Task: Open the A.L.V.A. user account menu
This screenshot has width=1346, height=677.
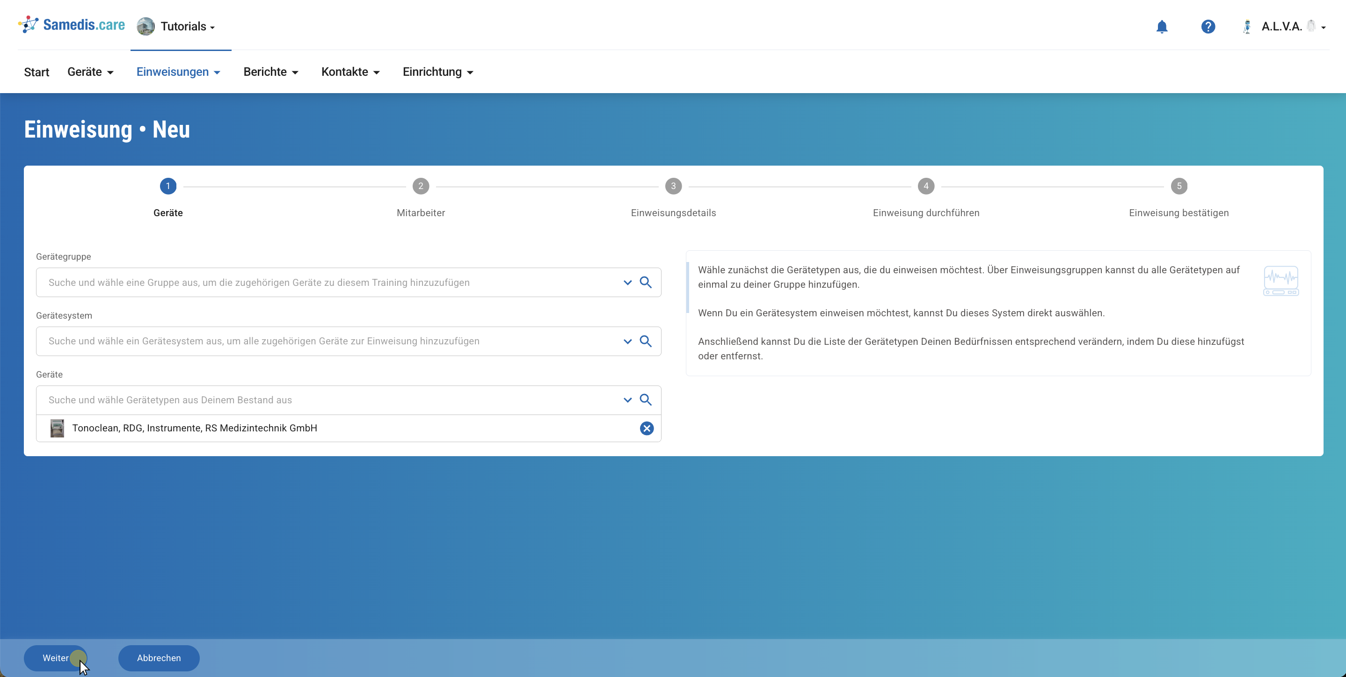Action: click(x=1286, y=27)
